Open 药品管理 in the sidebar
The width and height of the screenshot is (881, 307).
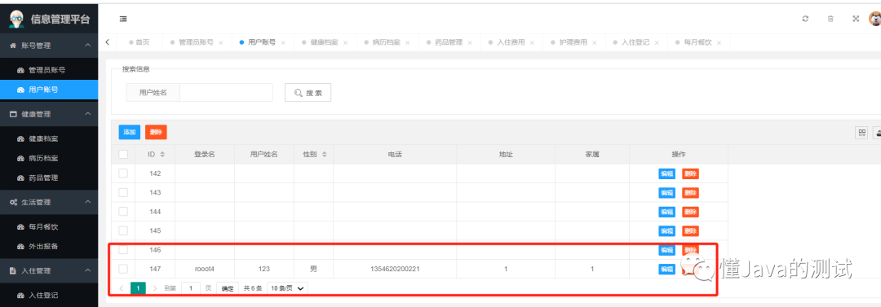(x=49, y=178)
